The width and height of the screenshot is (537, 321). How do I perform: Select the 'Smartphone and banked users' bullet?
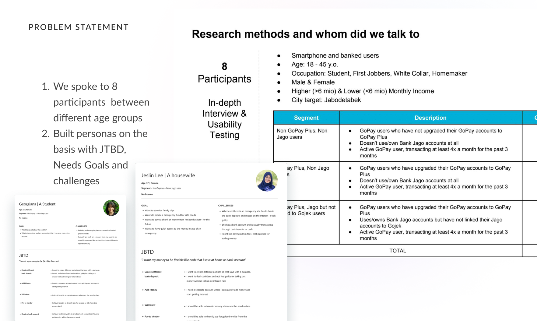click(x=335, y=55)
